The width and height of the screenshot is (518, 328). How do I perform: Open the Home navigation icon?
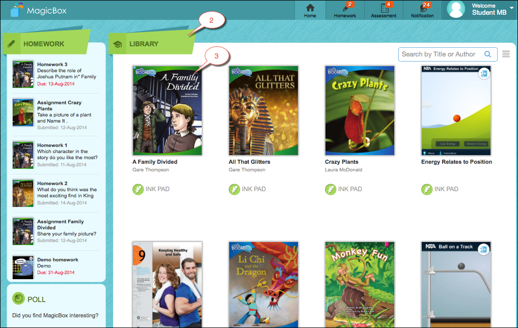[x=310, y=8]
